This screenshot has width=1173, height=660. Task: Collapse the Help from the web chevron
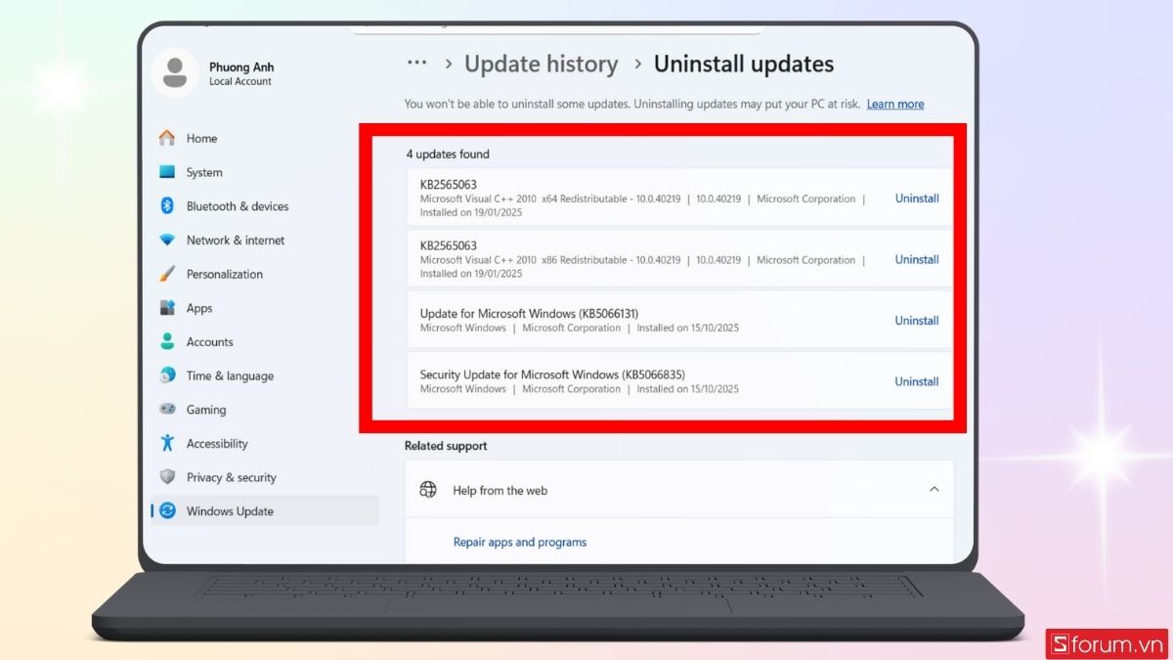934,489
